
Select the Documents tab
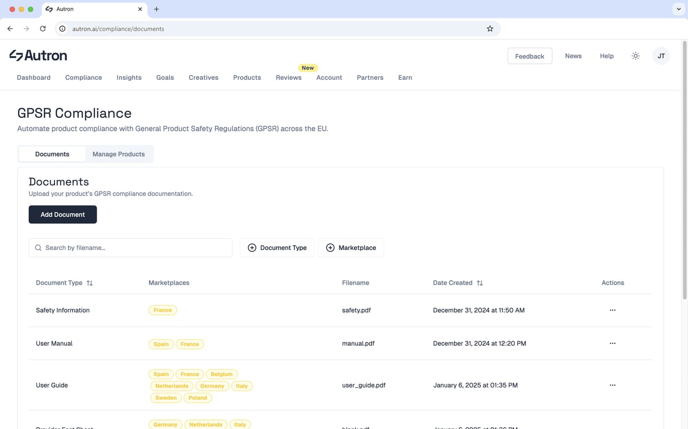(x=52, y=154)
